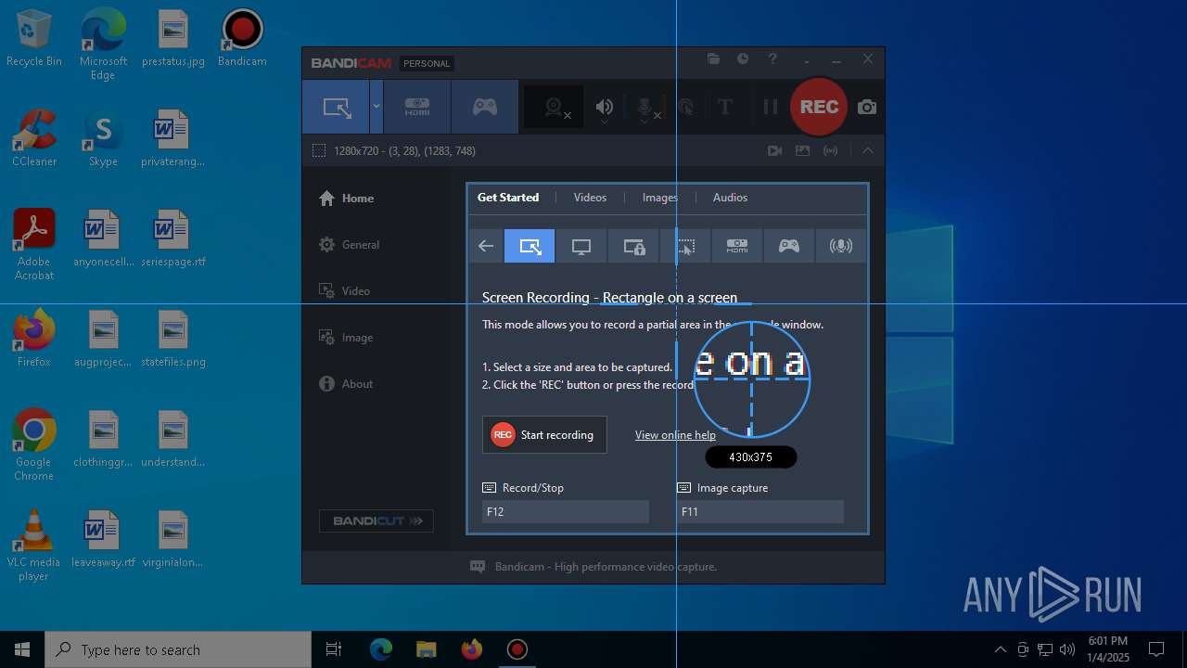Toggle microphone icon
The height and width of the screenshot is (668, 1187).
[645, 108]
